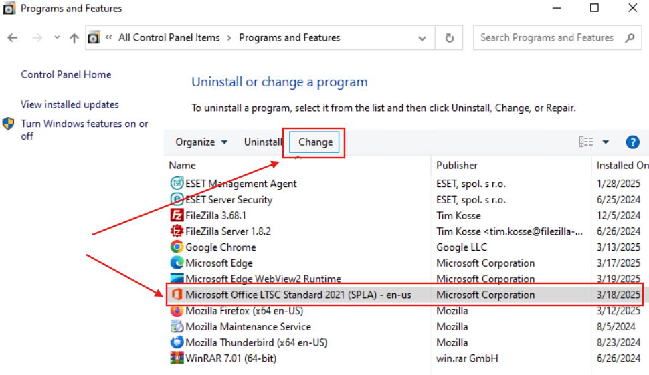Click the 3/13/2025 install date
The width and height of the screenshot is (649, 375).
618,247
